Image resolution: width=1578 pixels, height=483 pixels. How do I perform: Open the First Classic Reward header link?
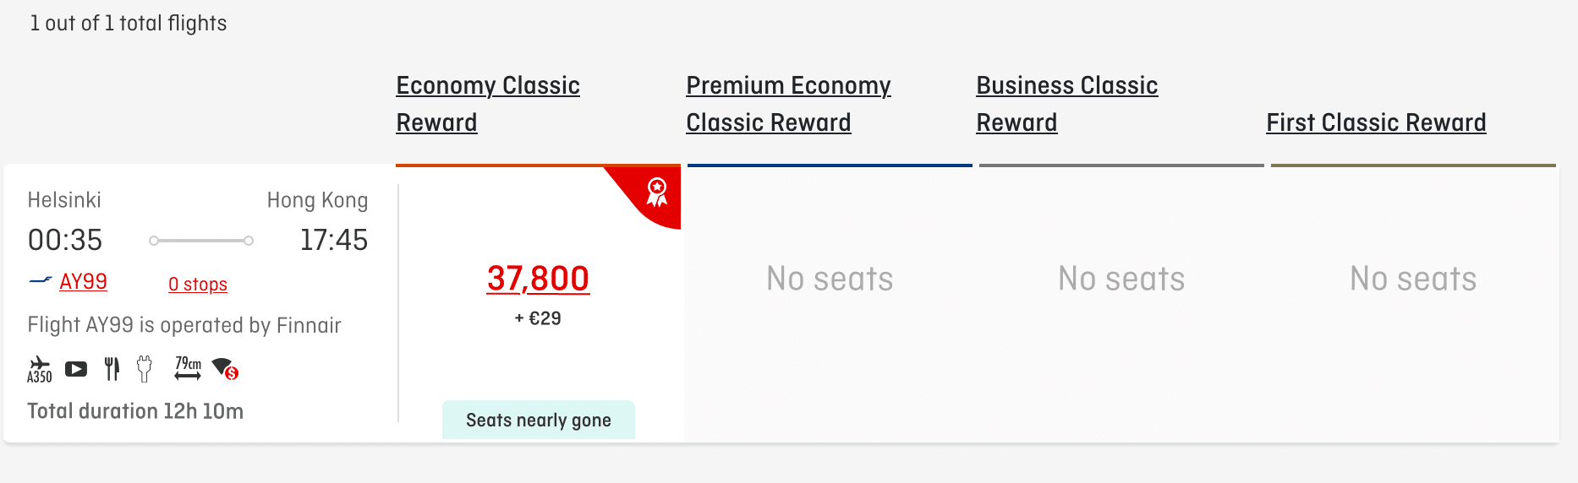[1375, 122]
